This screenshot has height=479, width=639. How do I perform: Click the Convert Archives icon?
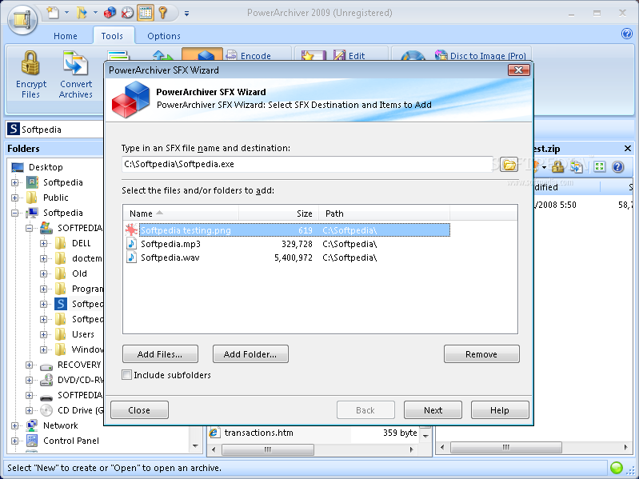[75, 62]
